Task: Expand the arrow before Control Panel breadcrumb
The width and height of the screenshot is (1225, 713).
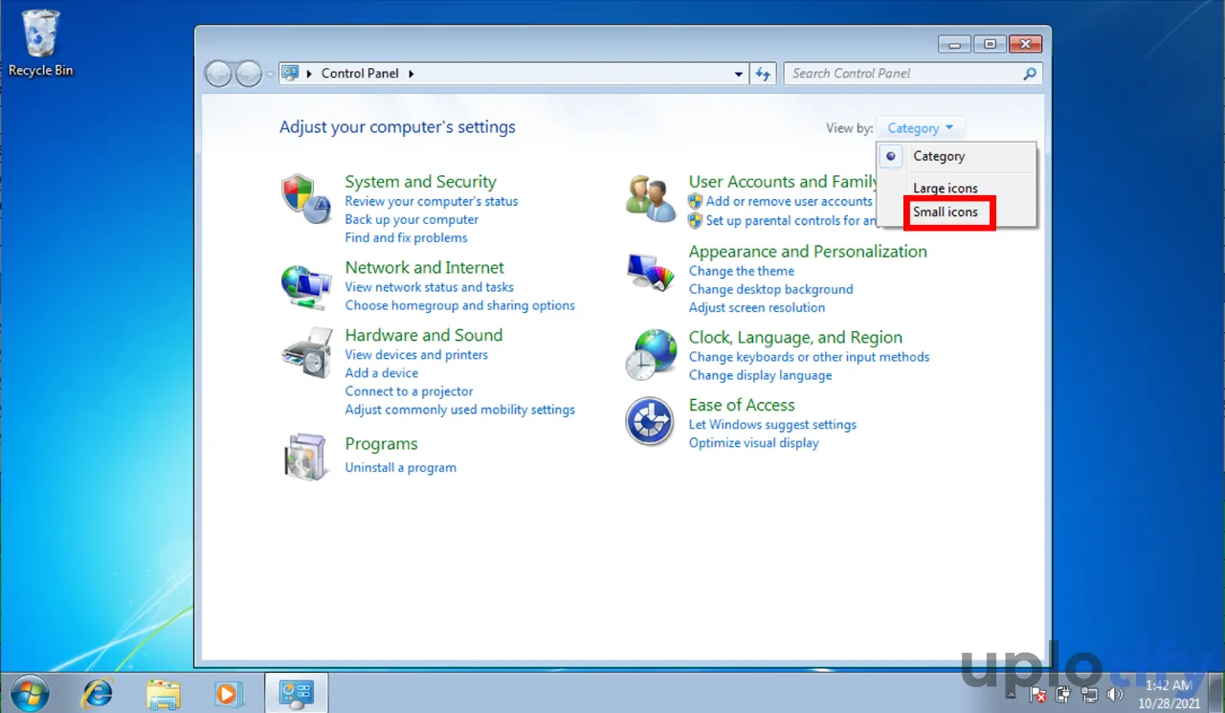Action: 309,74
